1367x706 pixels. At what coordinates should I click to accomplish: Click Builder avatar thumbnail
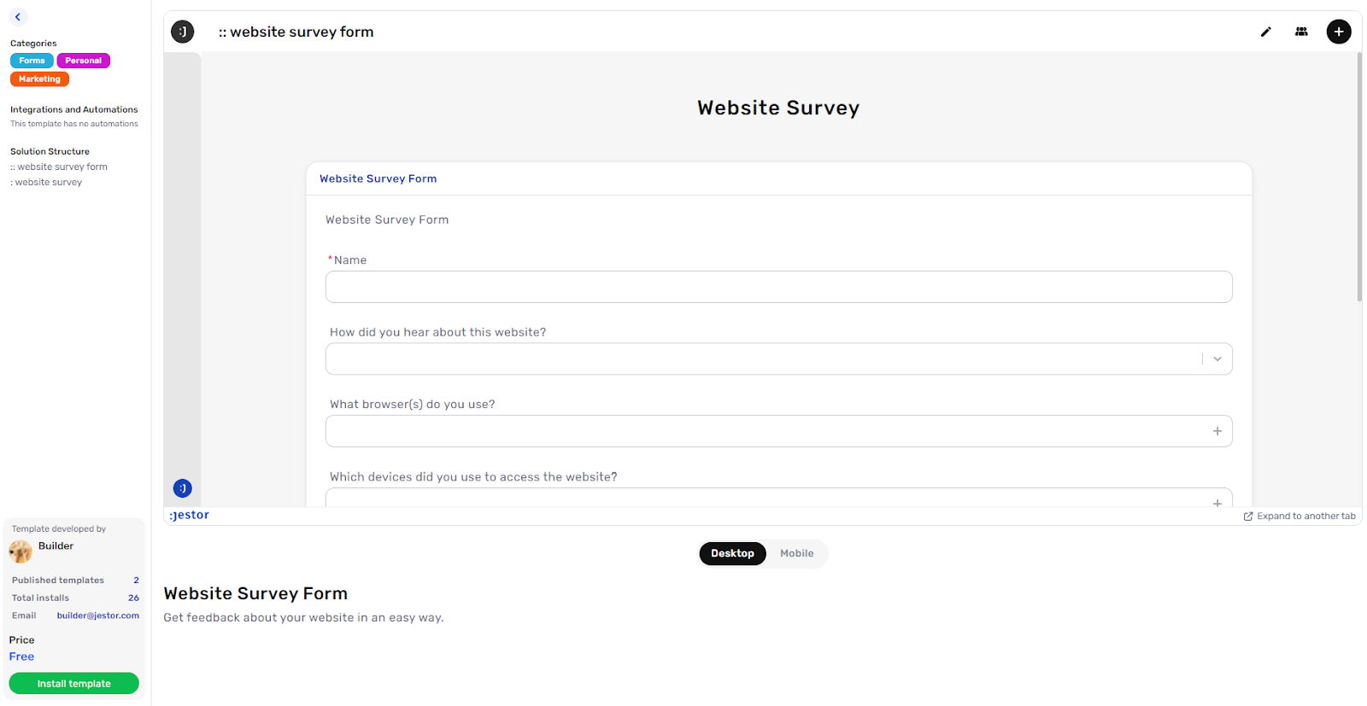(x=21, y=551)
